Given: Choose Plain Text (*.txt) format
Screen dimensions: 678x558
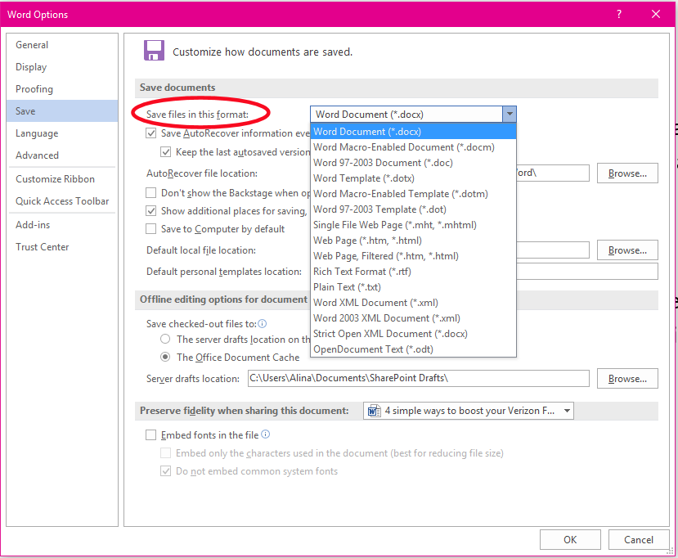Looking at the screenshot, I should click(413, 287).
